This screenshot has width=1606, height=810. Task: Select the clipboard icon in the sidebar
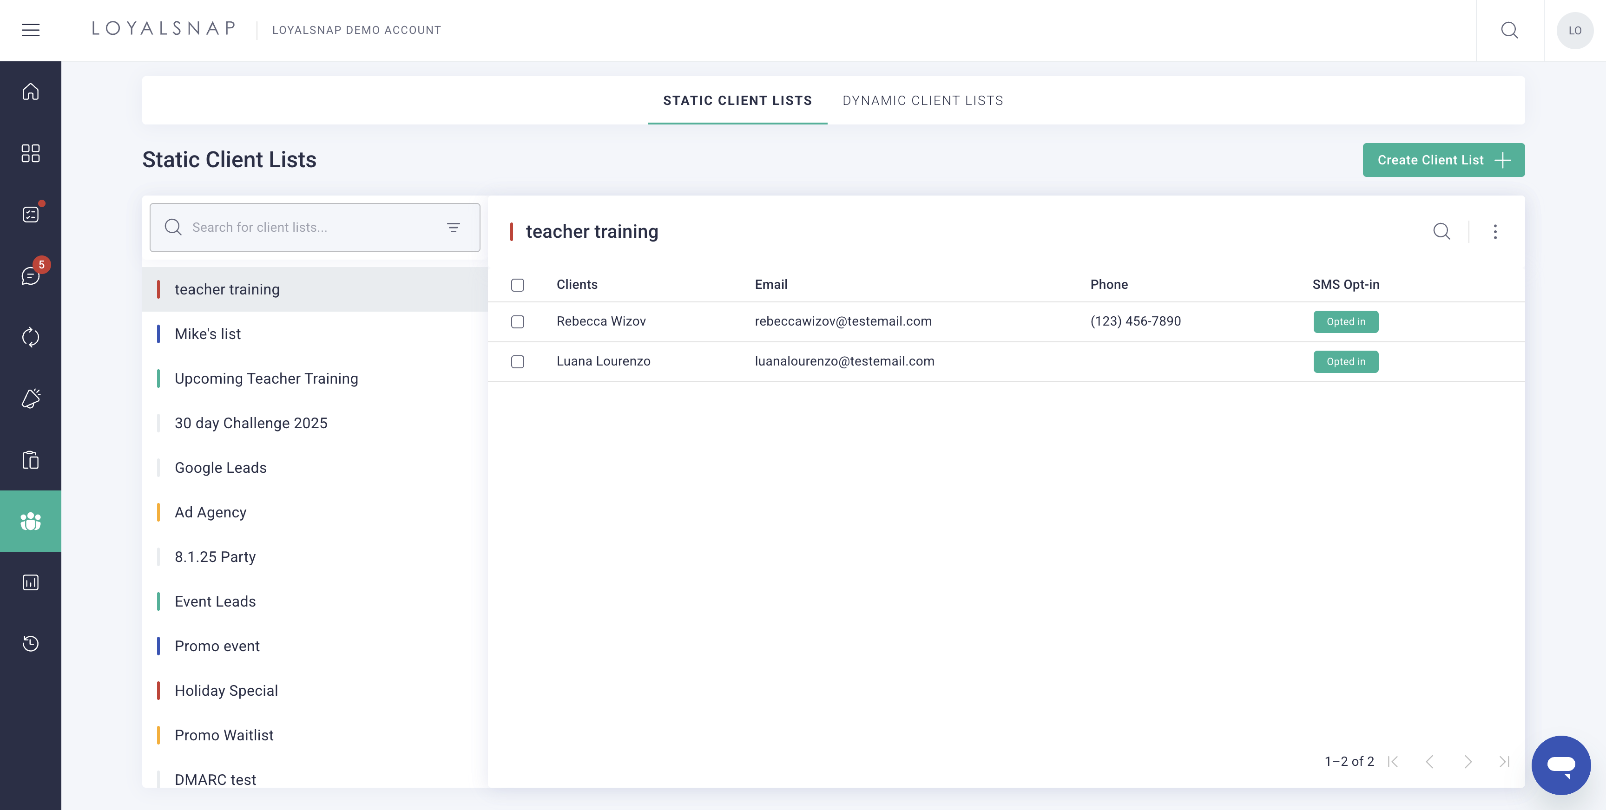[31, 459]
